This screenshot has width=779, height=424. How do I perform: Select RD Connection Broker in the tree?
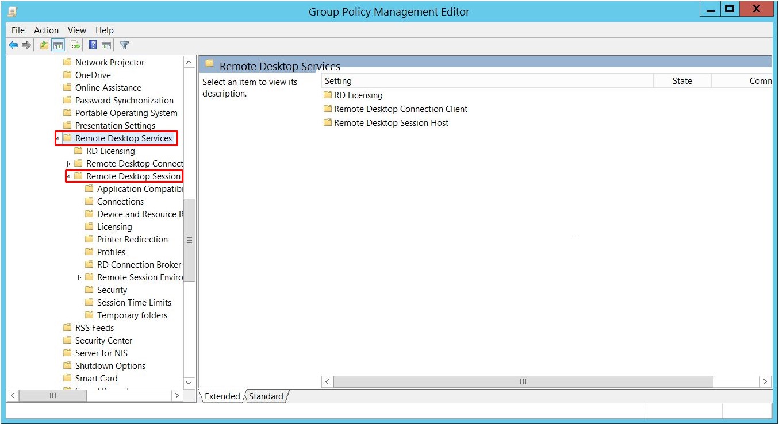pos(139,264)
